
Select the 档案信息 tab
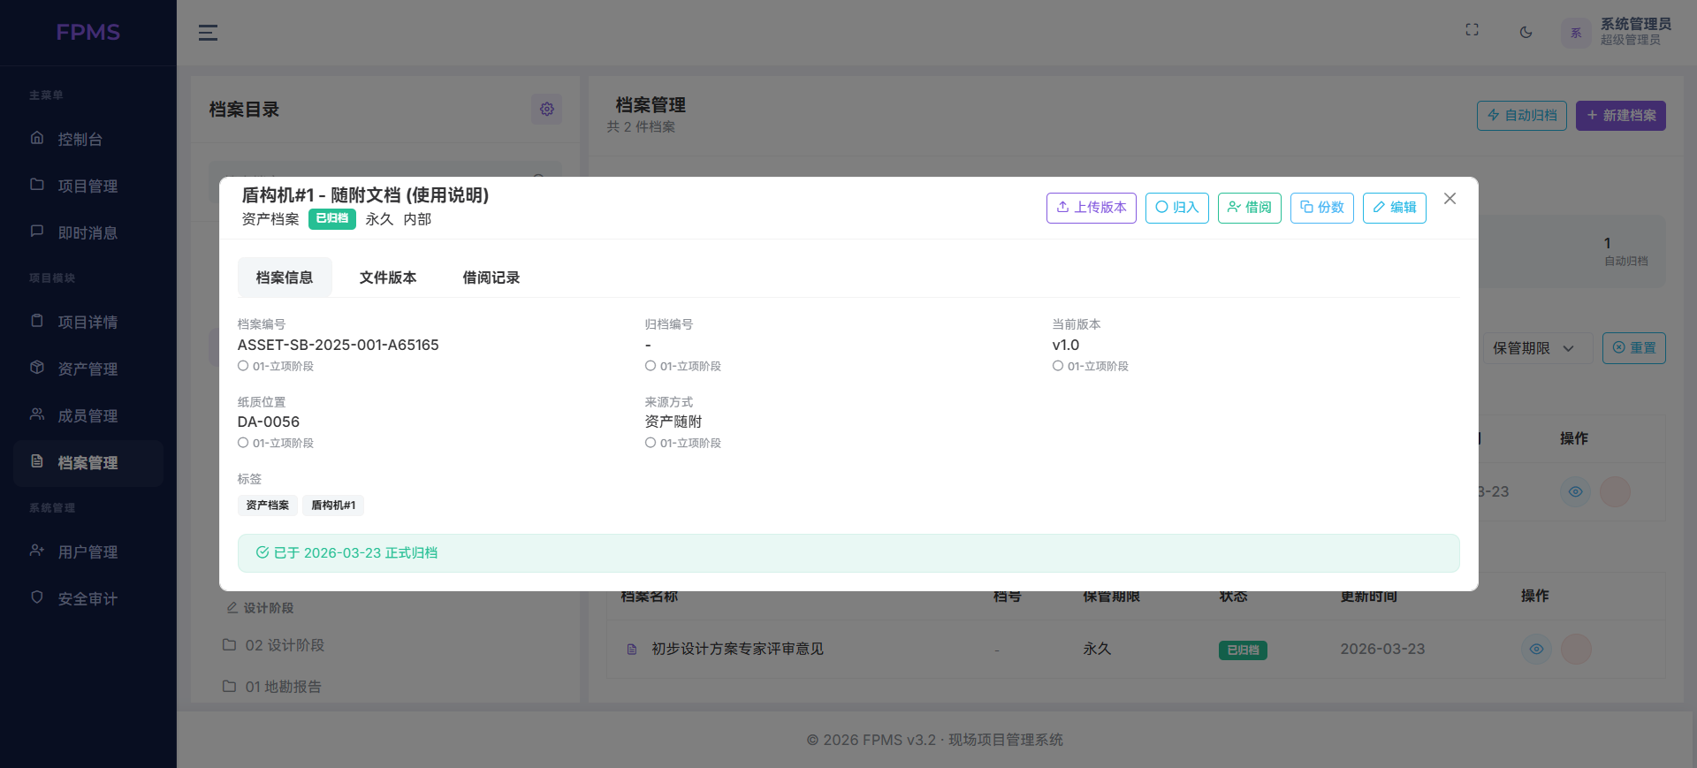click(285, 278)
